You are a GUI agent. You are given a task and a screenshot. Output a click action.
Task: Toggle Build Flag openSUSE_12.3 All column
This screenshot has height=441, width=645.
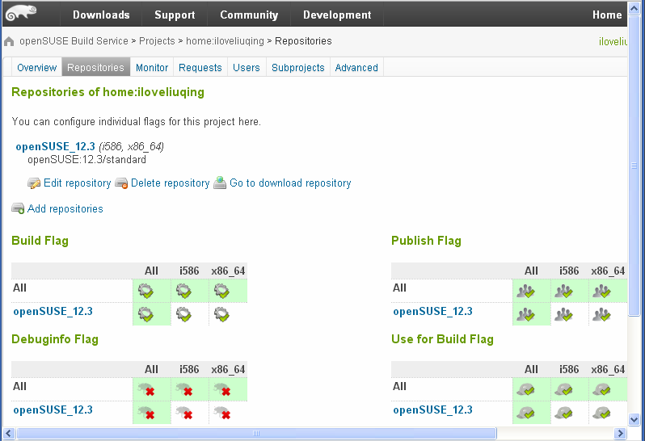pyautogui.click(x=145, y=314)
